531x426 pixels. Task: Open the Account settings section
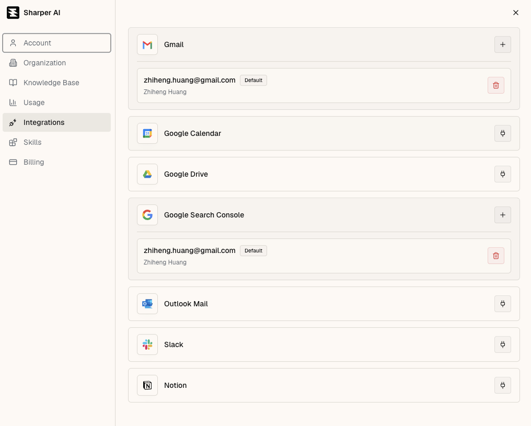point(56,43)
